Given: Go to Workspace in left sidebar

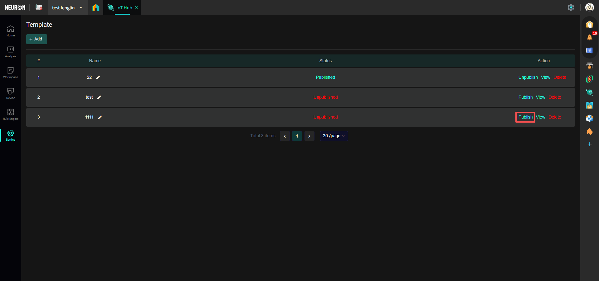Looking at the screenshot, I should 11,73.
